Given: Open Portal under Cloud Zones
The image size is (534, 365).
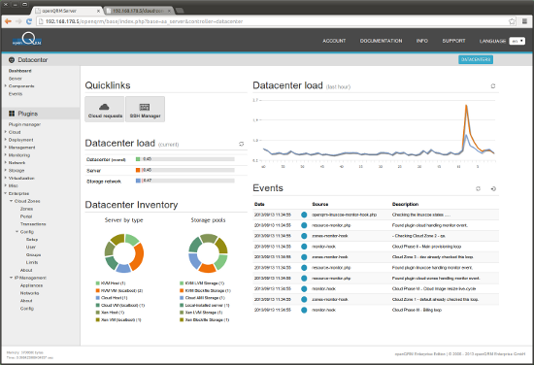Looking at the screenshot, I should (26, 216).
